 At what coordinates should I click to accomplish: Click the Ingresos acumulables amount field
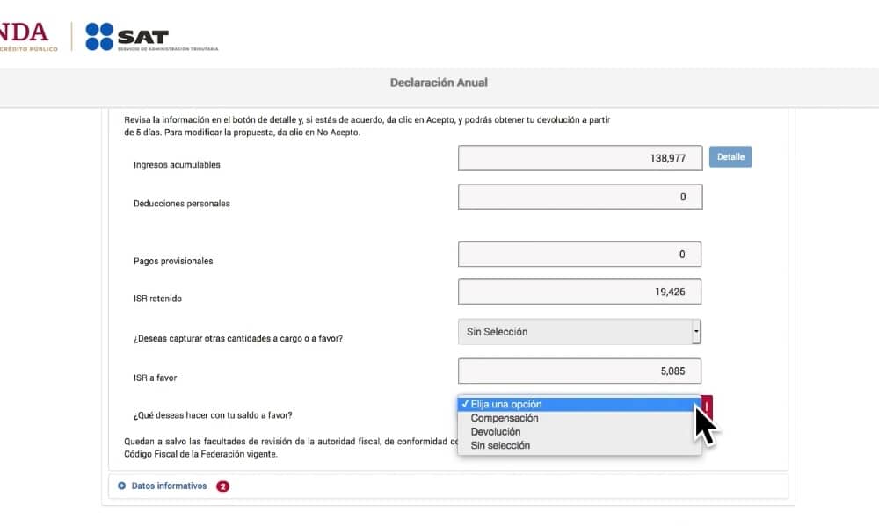pyautogui.click(x=580, y=158)
